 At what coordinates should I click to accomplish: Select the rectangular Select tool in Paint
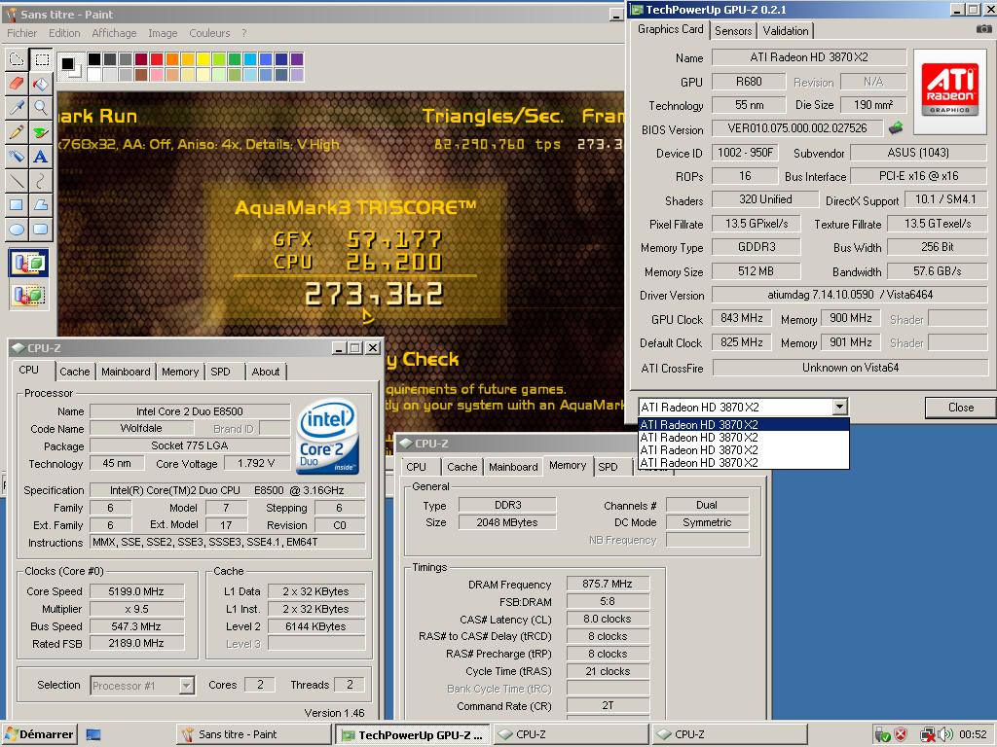click(x=41, y=59)
